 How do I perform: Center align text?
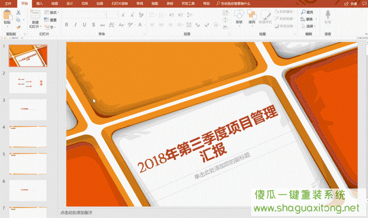[161, 25]
